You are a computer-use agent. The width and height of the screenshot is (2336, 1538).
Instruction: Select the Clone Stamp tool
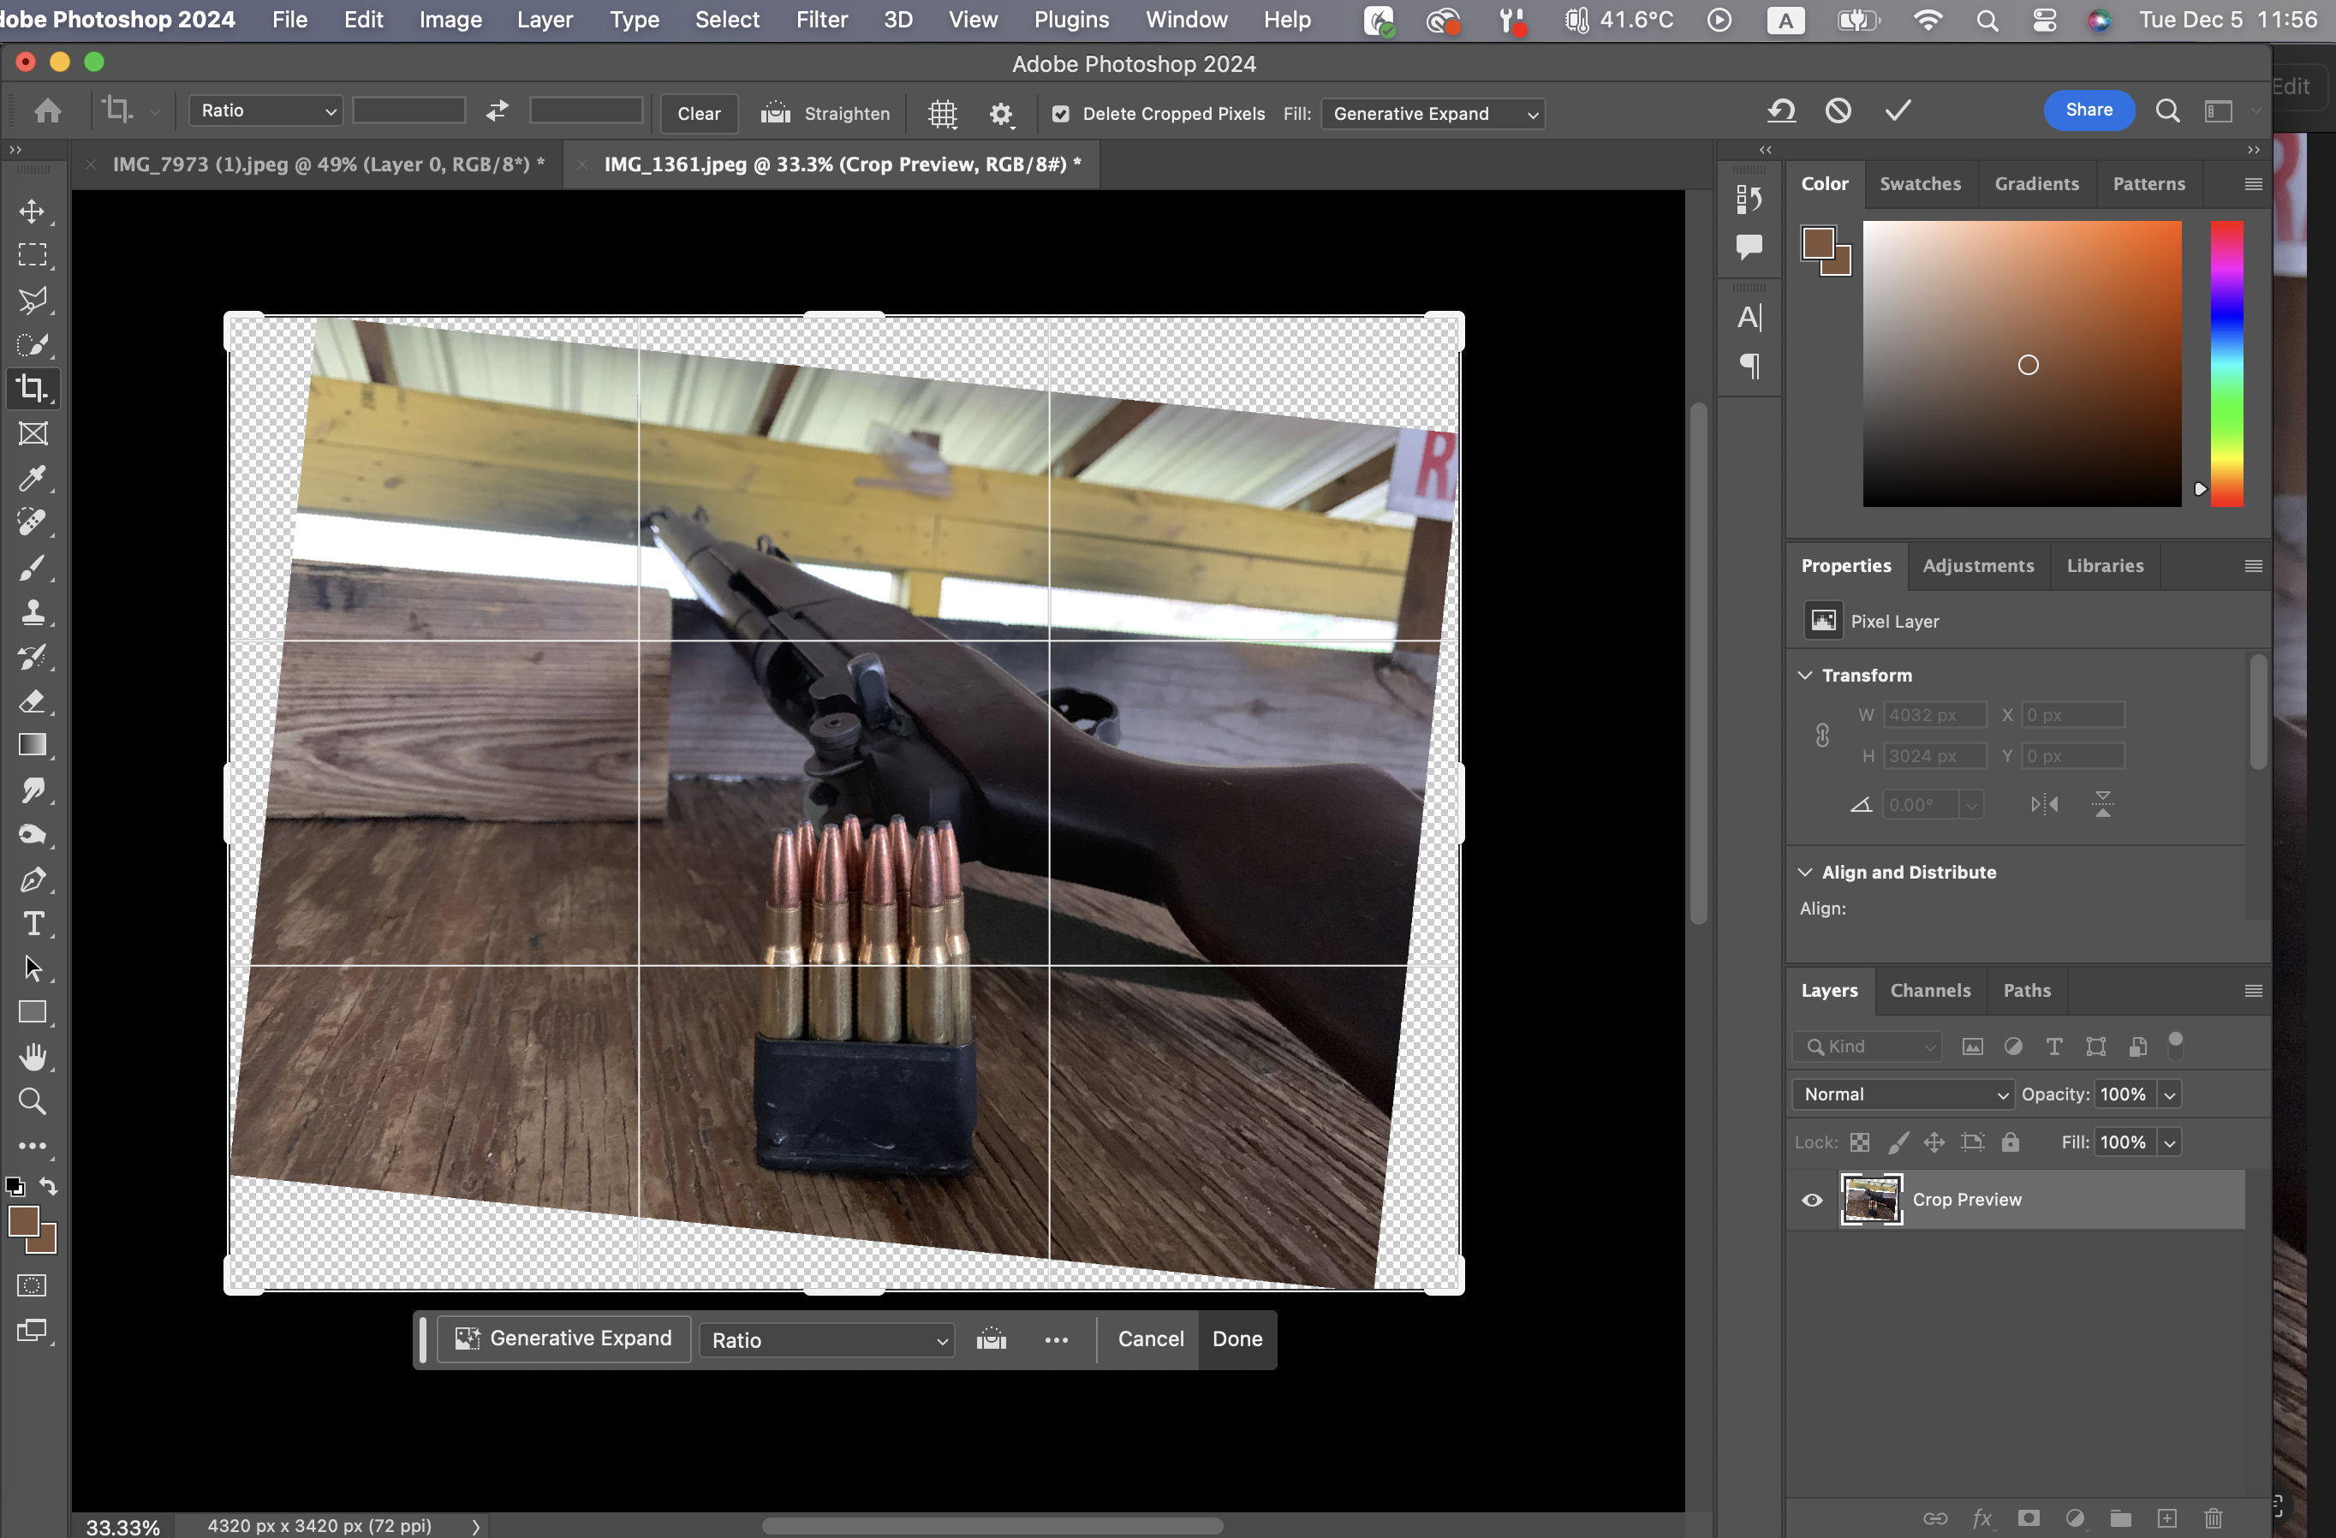[32, 612]
